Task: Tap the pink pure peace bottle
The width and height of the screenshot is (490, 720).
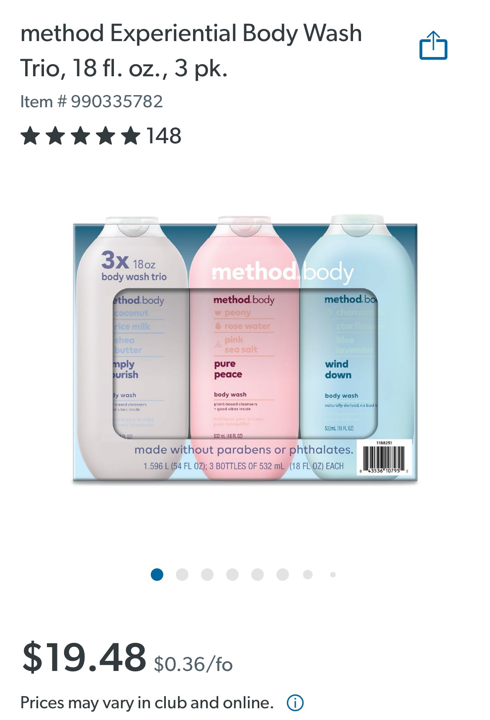Action: [245, 350]
